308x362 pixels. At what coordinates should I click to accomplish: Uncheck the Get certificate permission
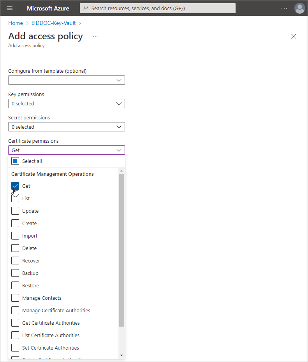click(15, 186)
